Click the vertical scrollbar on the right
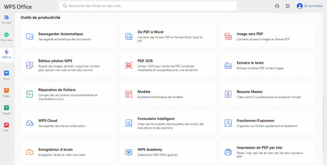Viewport: 327px width, 165px height. (x=324, y=125)
